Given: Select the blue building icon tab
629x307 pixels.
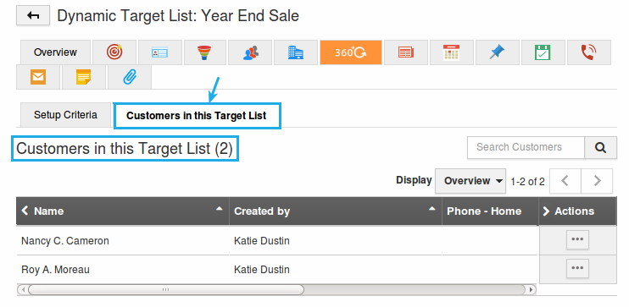Looking at the screenshot, I should pyautogui.click(x=296, y=52).
